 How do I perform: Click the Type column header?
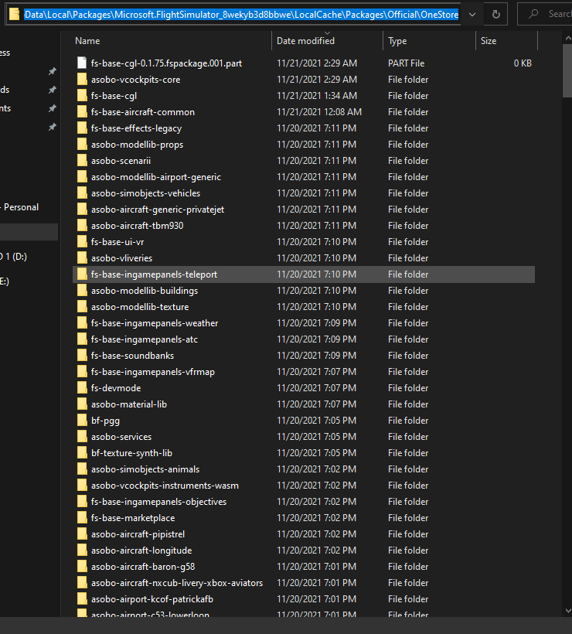click(x=397, y=41)
